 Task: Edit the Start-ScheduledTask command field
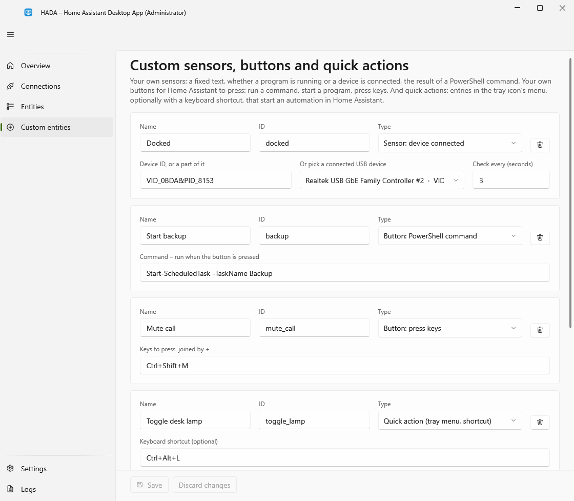coord(344,273)
